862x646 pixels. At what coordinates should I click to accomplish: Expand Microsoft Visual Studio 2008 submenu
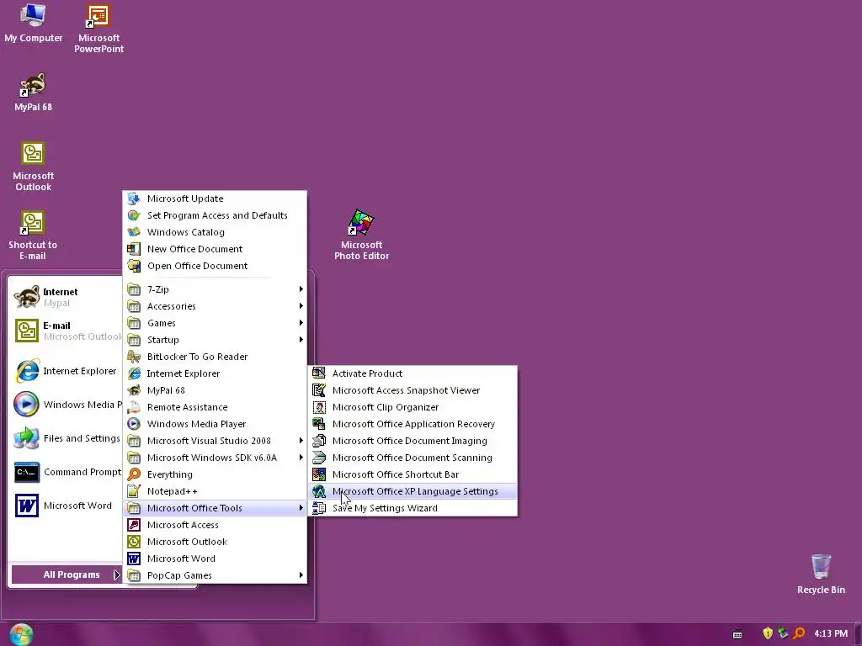click(215, 441)
